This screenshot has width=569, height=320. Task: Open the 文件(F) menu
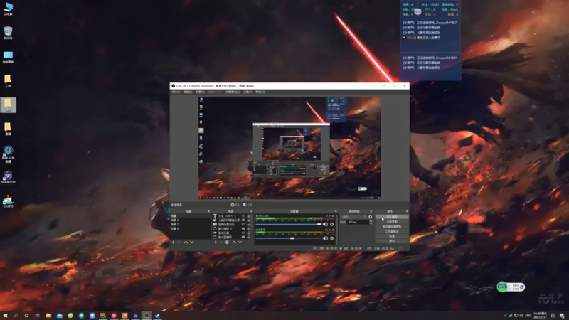[x=176, y=92]
